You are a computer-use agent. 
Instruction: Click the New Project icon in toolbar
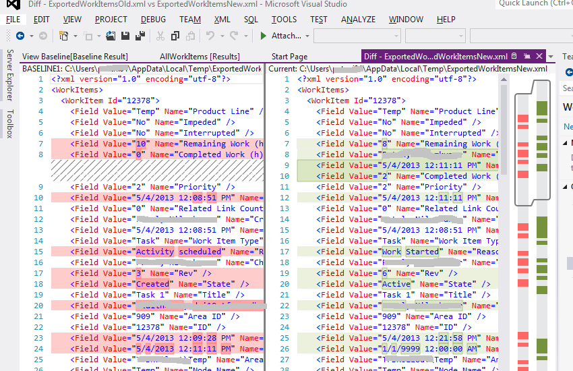63,36
